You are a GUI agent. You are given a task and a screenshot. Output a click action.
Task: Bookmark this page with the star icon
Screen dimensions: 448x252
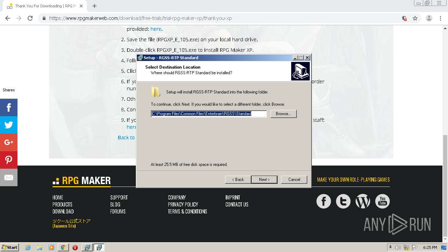pyautogui.click(x=415, y=18)
